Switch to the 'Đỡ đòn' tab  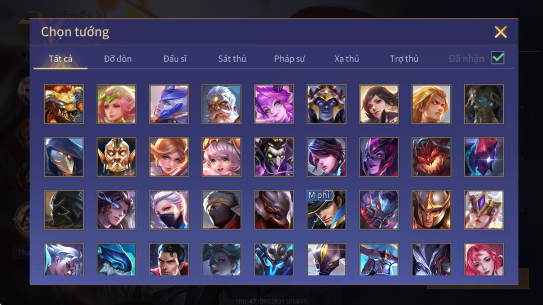pyautogui.click(x=118, y=59)
